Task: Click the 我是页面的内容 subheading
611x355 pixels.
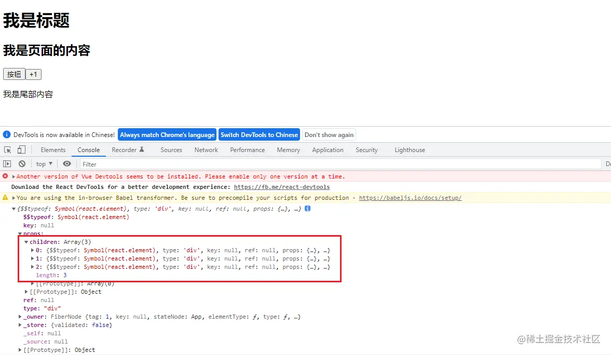Action: (x=47, y=50)
